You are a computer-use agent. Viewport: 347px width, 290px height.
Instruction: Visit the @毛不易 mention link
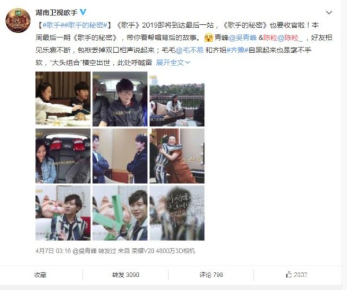[190, 50]
